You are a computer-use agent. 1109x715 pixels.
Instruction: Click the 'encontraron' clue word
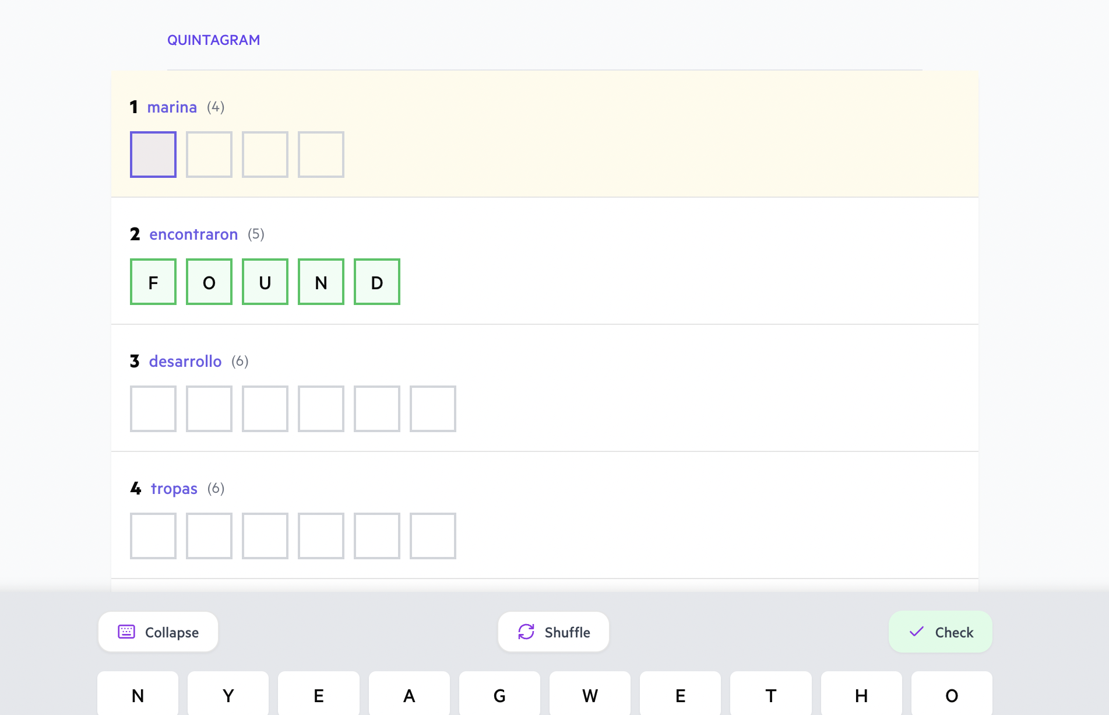click(193, 234)
